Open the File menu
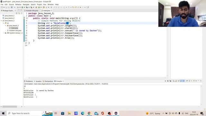Image resolution: width=206 pixels, height=116 pixels. pos(2,5)
